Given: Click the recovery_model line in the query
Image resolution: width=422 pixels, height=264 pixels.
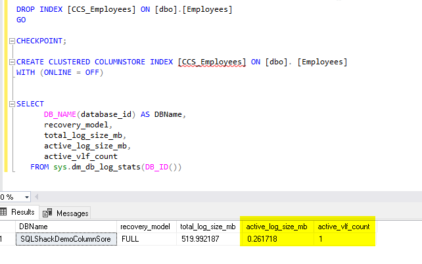Looking at the screenshot, I should coord(78,125).
